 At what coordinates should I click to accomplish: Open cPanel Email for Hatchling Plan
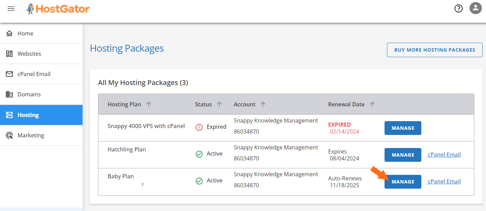click(444, 155)
